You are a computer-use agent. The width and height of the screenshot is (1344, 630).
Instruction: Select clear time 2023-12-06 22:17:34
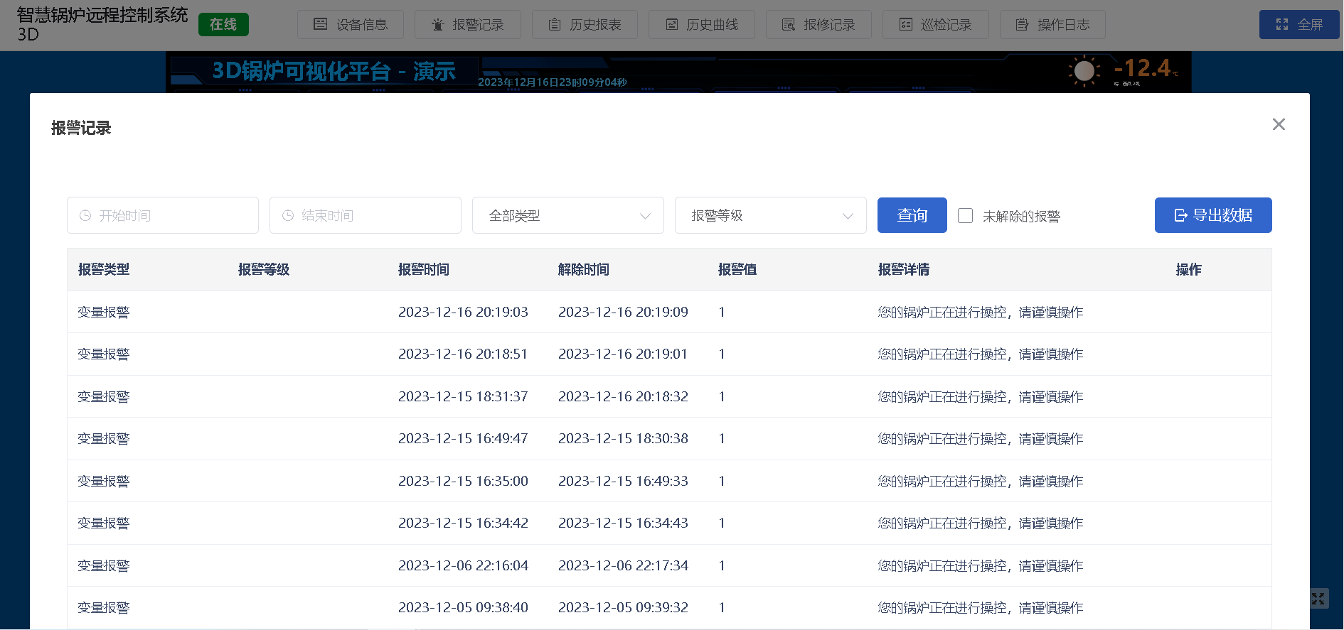[x=623, y=566]
